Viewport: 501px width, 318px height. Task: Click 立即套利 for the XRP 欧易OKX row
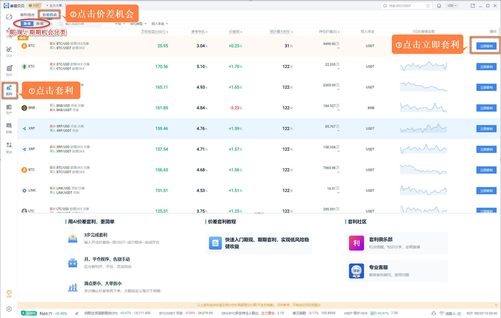coord(486,149)
